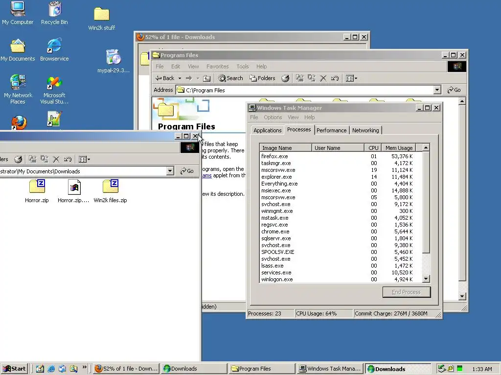
Task: Switch to Networking tab in Task Manager
Action: (365, 130)
